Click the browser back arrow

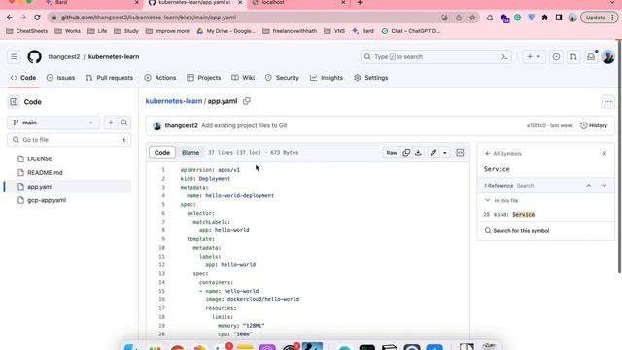click(x=10, y=17)
